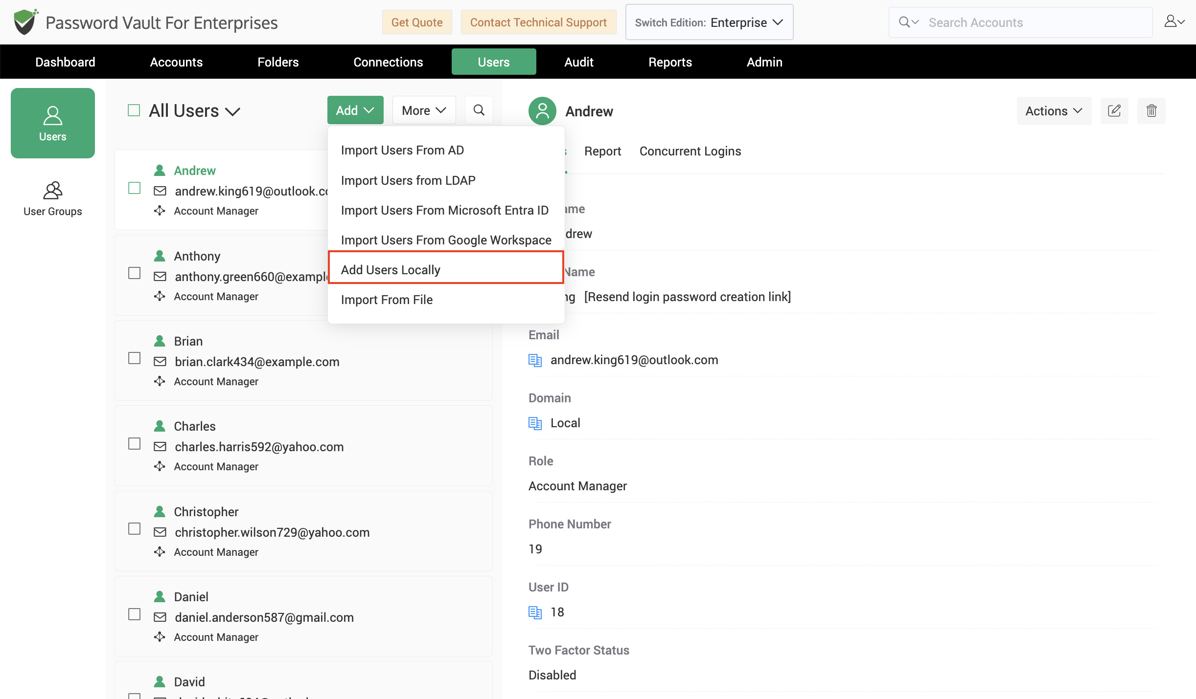Switch to the Concurrent Logins tab
The height and width of the screenshot is (699, 1196).
tap(690, 151)
